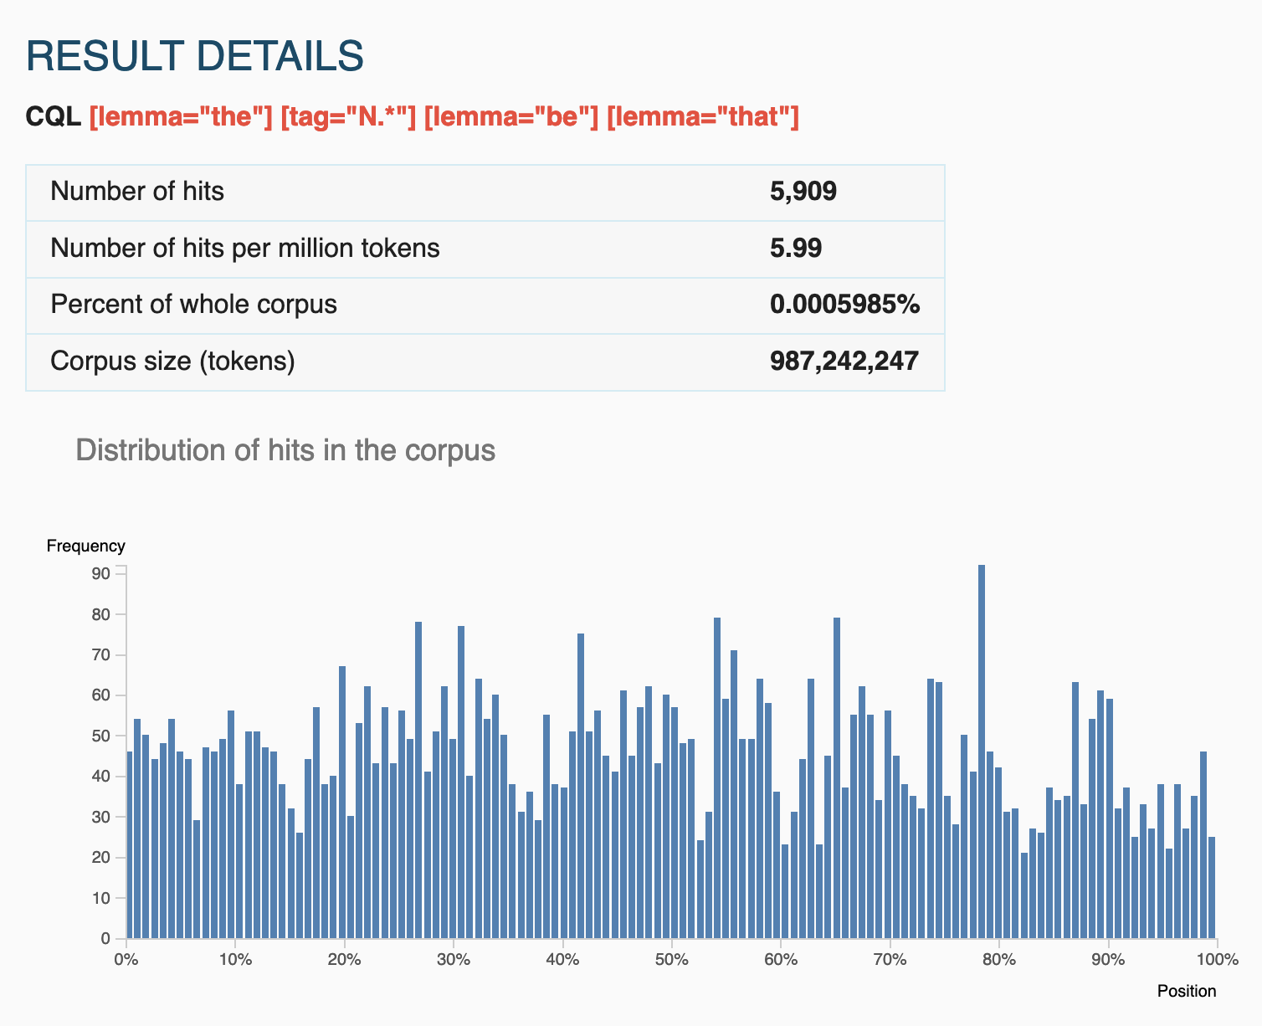Click the 987,242,247 corpus size value
1262x1026 pixels.
pyautogui.click(x=844, y=362)
